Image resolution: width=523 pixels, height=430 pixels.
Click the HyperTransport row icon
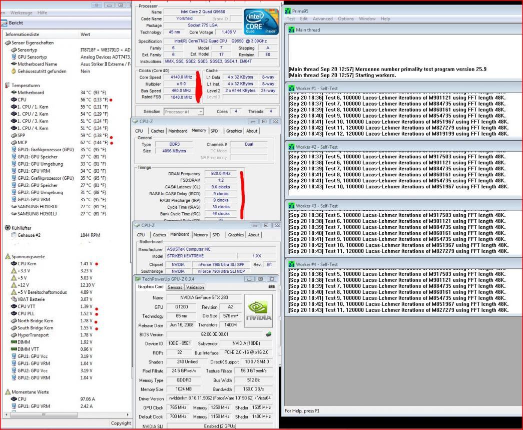pyautogui.click(x=14, y=335)
